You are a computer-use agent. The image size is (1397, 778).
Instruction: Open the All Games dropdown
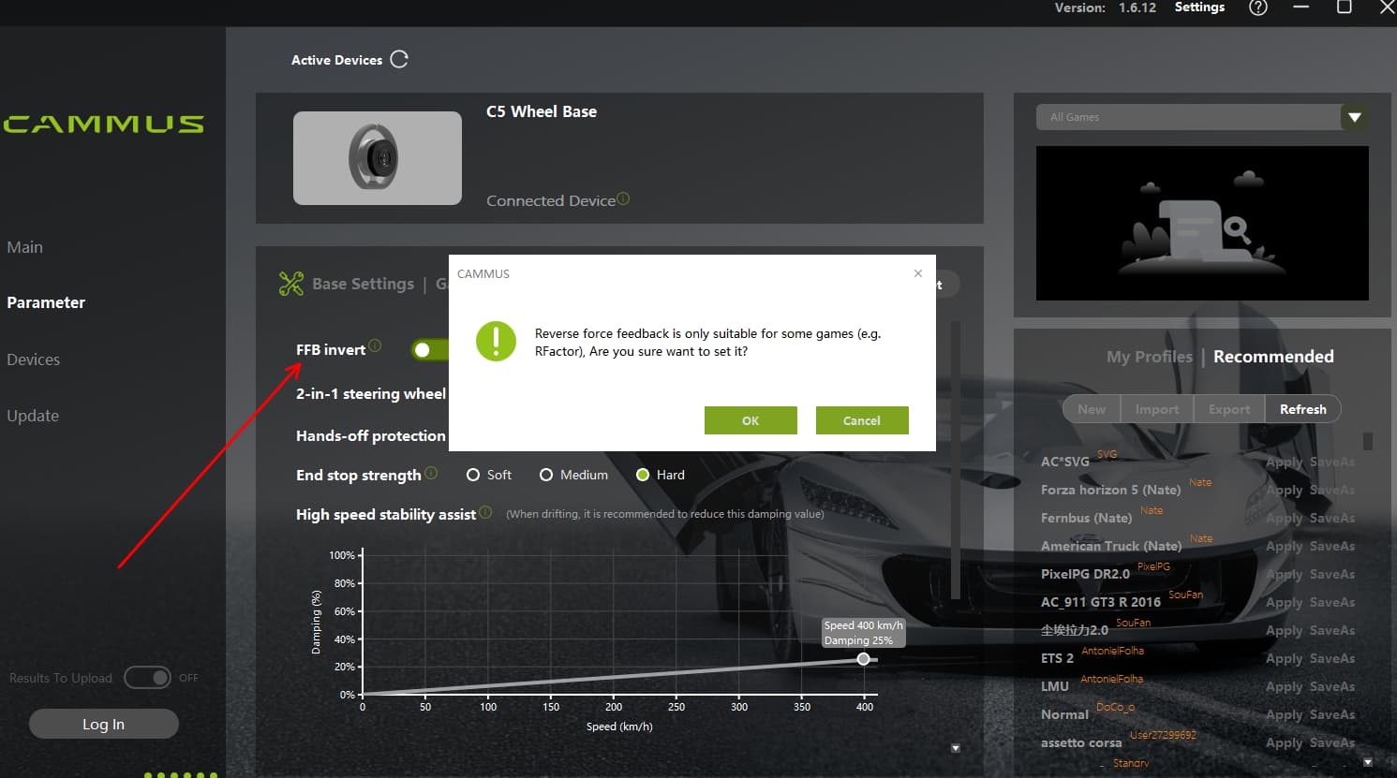tap(1353, 117)
